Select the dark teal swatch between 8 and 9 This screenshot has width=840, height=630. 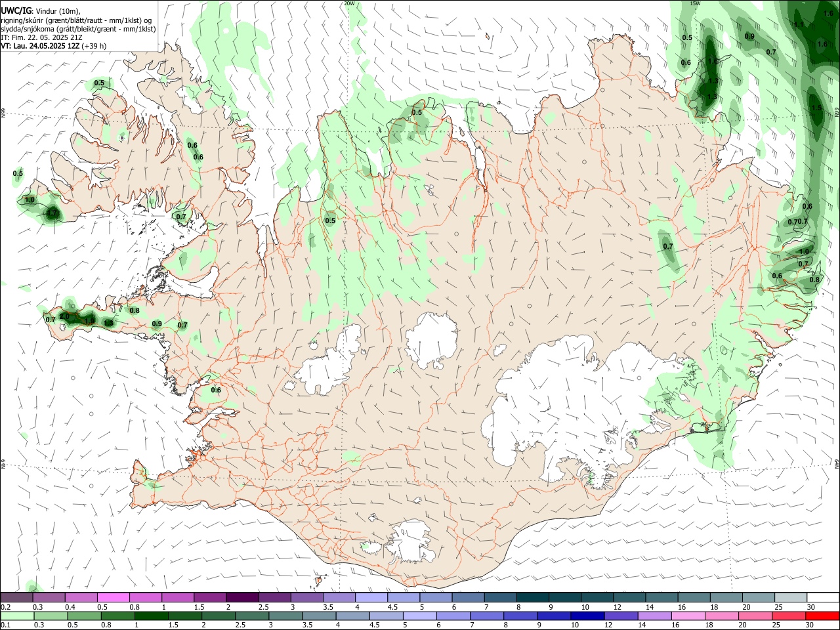point(532,598)
